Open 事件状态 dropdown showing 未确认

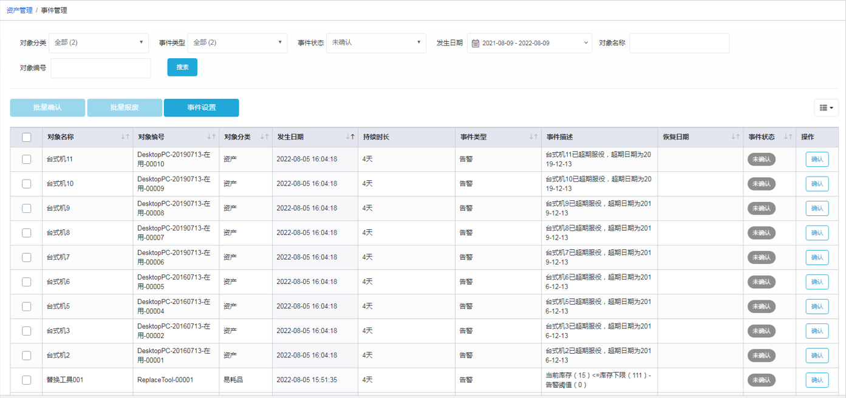[x=376, y=43]
